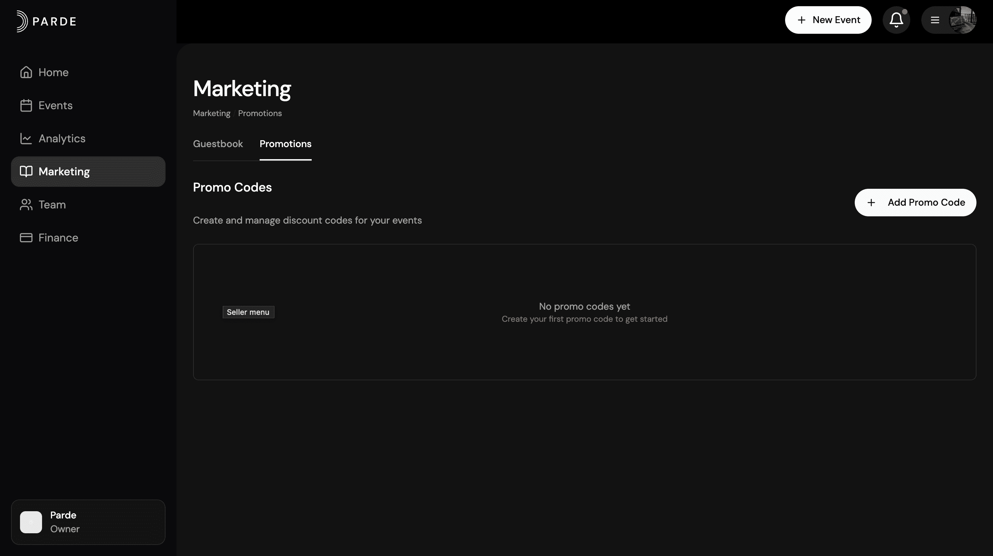This screenshot has height=556, width=993.
Task: Click the Add Promo Code button
Action: pos(915,203)
